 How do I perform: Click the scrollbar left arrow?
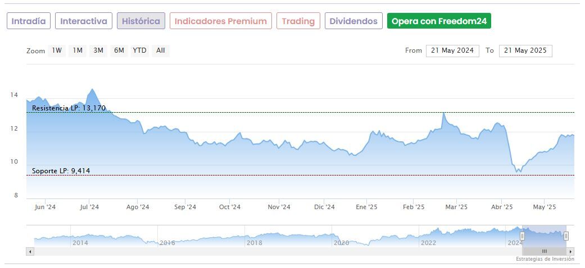pyautogui.click(x=29, y=252)
